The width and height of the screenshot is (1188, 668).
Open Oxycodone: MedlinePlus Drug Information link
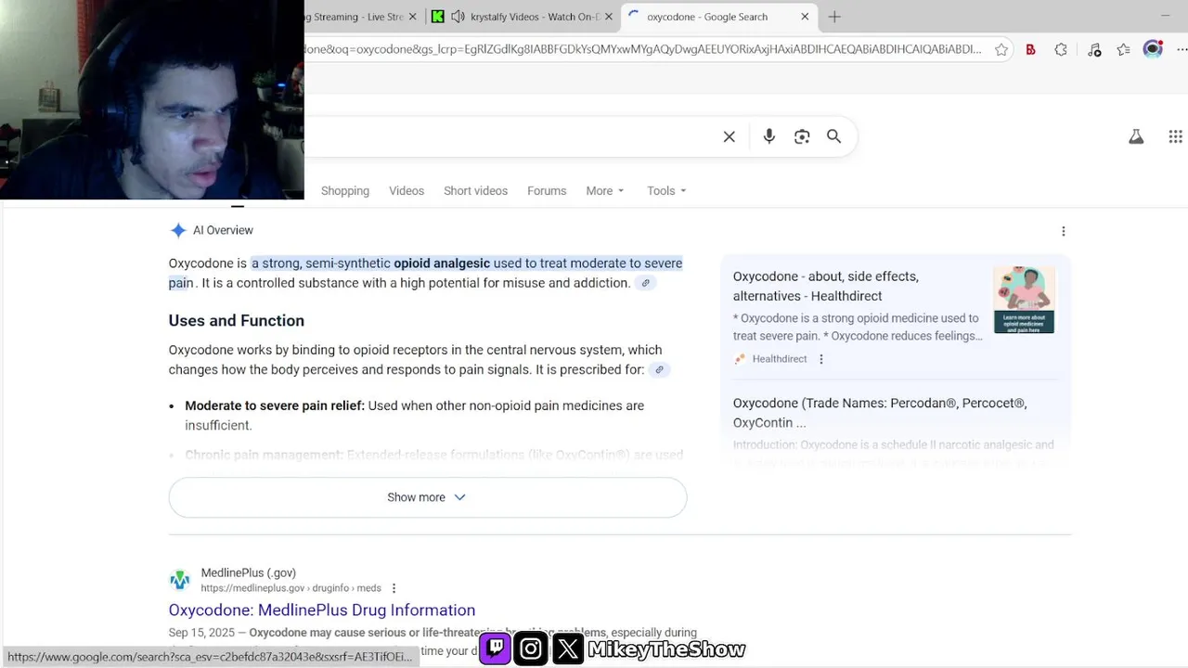pos(322,610)
